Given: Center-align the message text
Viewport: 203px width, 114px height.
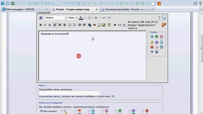Looking at the screenshot, I should tap(60, 25).
